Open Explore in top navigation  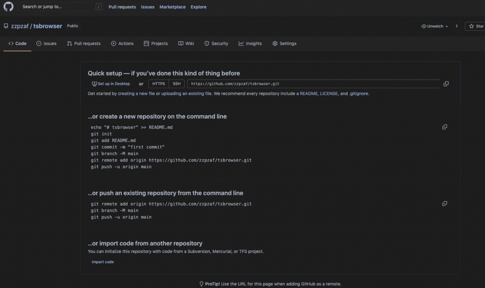coord(198,7)
